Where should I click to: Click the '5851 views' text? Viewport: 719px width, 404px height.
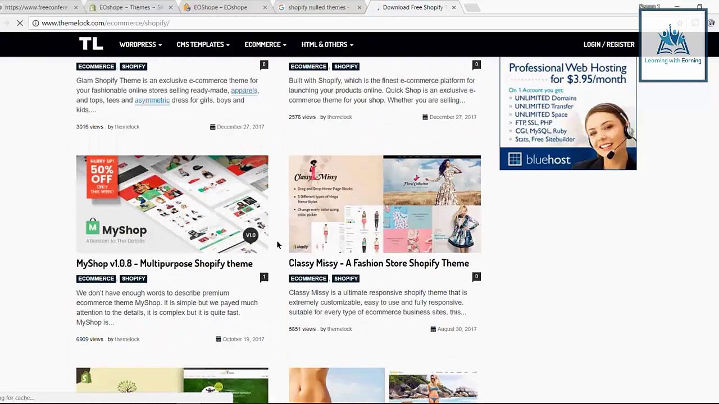[x=302, y=329]
